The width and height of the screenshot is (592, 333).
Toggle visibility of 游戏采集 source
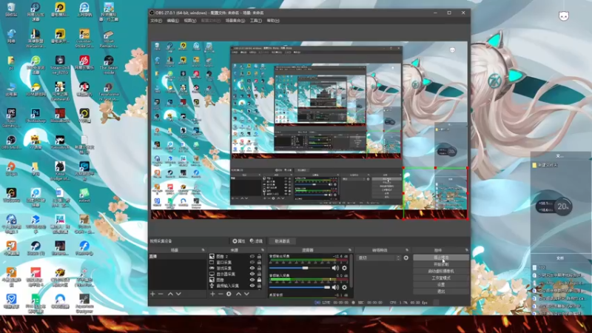pos(252,268)
